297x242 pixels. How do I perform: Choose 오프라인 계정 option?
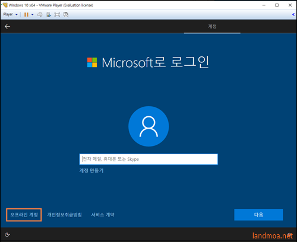[24, 215]
